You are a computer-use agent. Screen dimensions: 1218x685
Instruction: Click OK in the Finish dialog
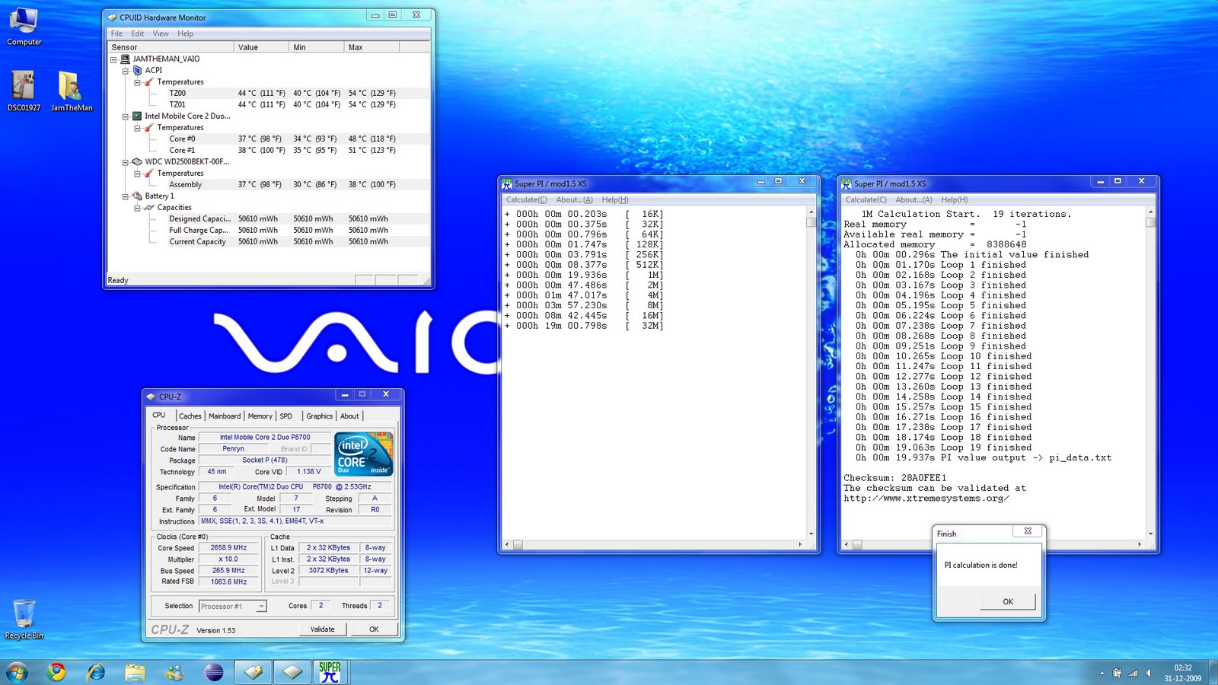[1008, 601]
